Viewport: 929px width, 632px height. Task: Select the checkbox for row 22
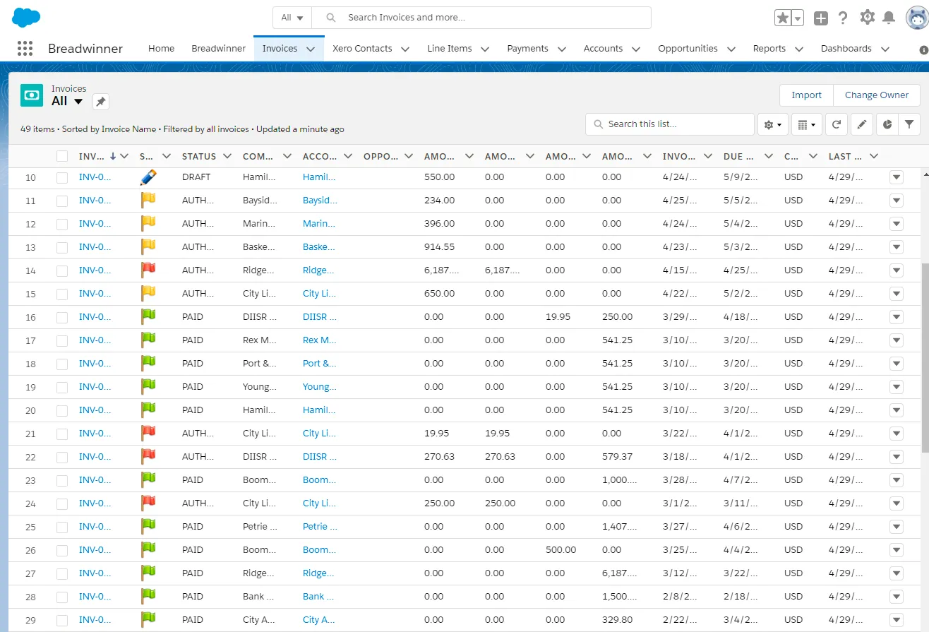point(62,458)
